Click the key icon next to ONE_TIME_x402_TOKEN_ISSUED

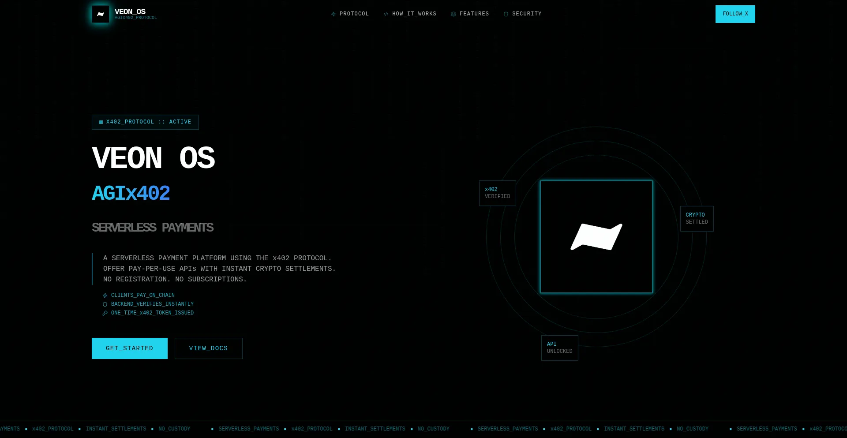point(105,313)
